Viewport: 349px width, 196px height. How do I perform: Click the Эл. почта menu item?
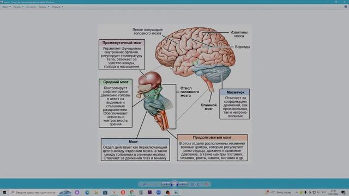point(31,7)
